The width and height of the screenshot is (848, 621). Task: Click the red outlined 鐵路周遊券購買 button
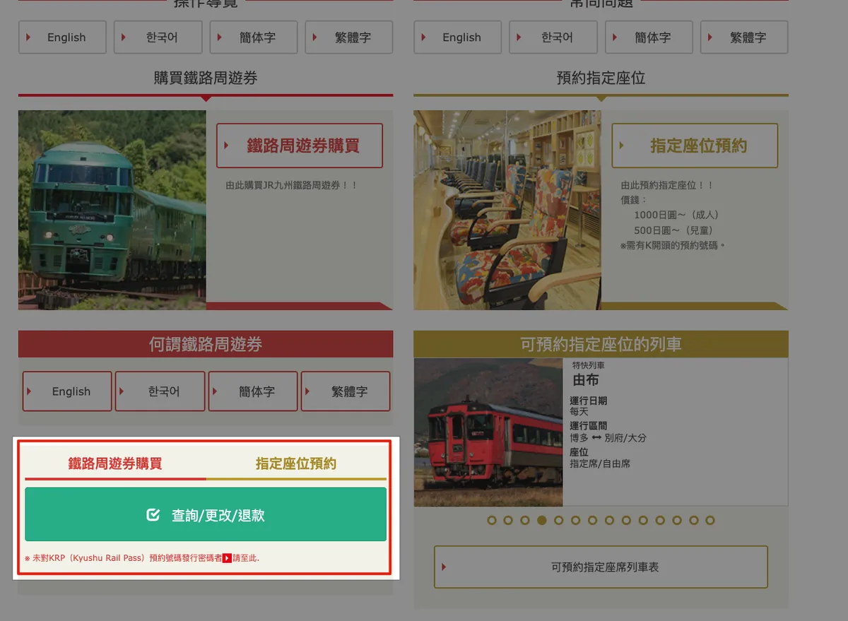click(299, 146)
